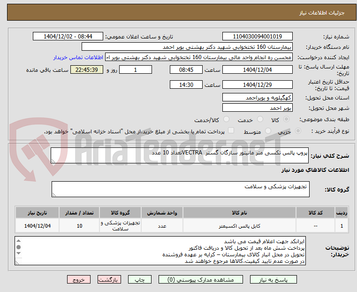Click the شماره نیاز number field
Viewport: 357px width, 292px height.
click(x=257, y=37)
